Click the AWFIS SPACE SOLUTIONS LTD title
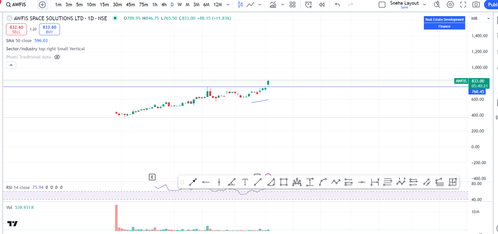The height and width of the screenshot is (234, 498). [48, 19]
